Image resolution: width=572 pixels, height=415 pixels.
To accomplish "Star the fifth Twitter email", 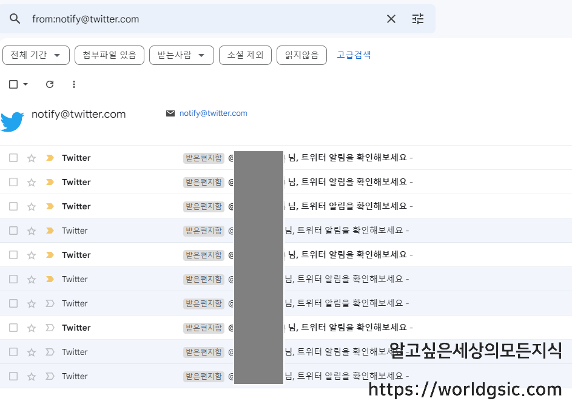I will click(32, 255).
